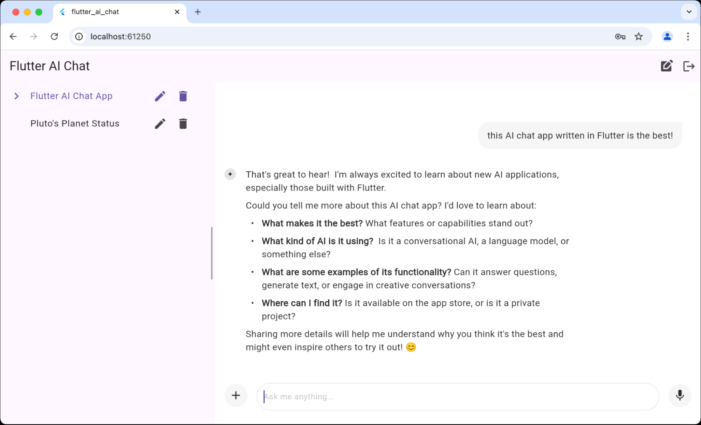Add an attachment with the plus button
Viewport: 701px width, 425px height.
[x=236, y=396]
